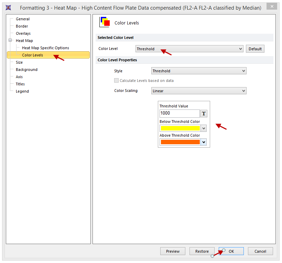Select Heat Map Specific Options

coord(45,48)
